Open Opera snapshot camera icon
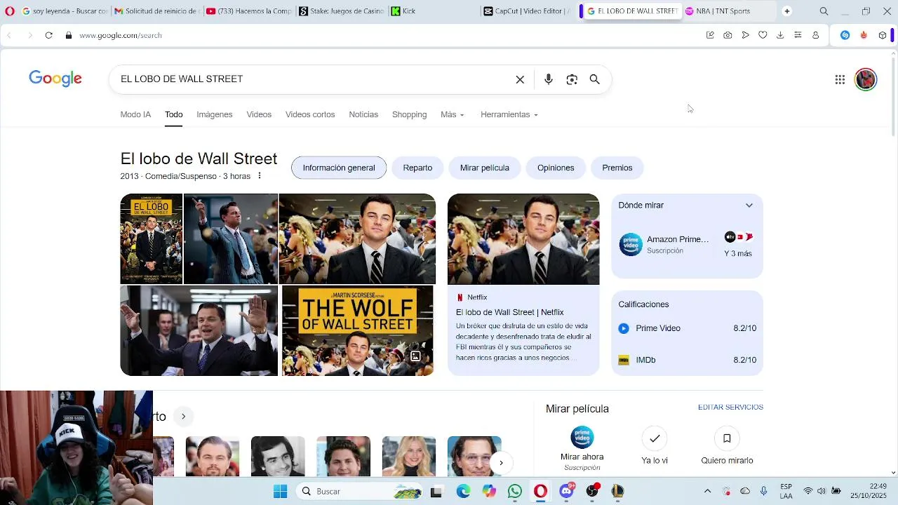This screenshot has height=505, width=898. click(x=728, y=35)
